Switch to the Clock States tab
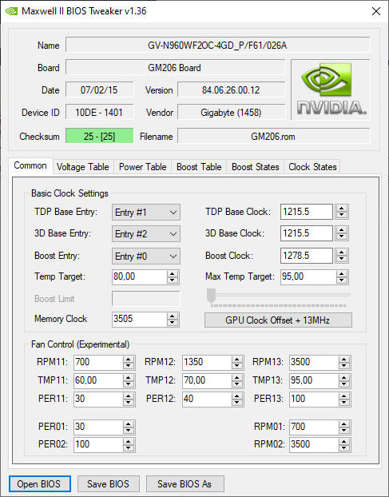The width and height of the screenshot is (389, 497). (x=312, y=167)
